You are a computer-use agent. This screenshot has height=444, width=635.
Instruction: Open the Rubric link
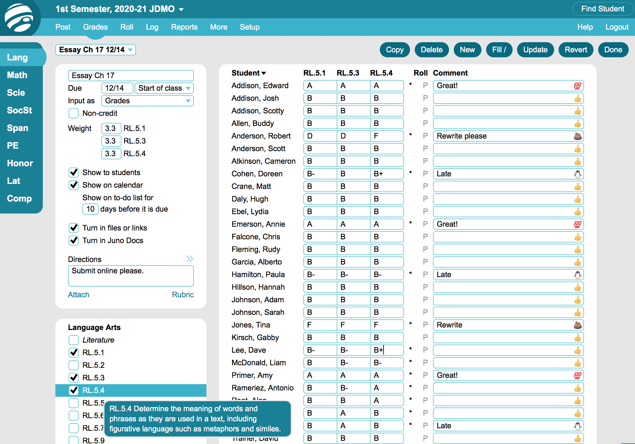coord(183,294)
